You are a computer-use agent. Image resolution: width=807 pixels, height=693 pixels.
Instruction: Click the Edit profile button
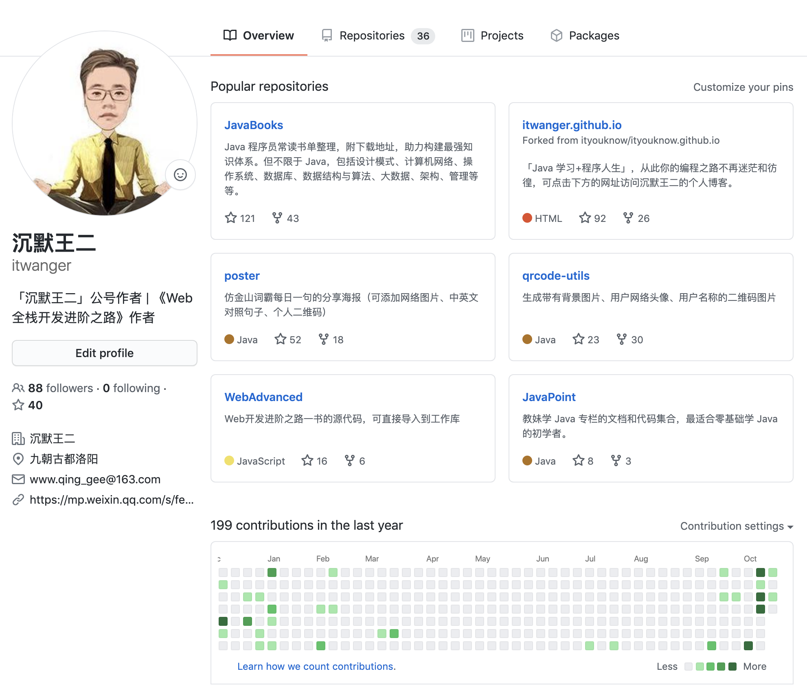tap(105, 353)
